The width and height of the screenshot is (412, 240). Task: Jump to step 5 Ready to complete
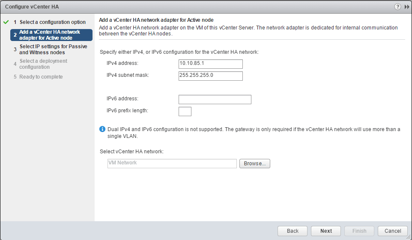41,77
